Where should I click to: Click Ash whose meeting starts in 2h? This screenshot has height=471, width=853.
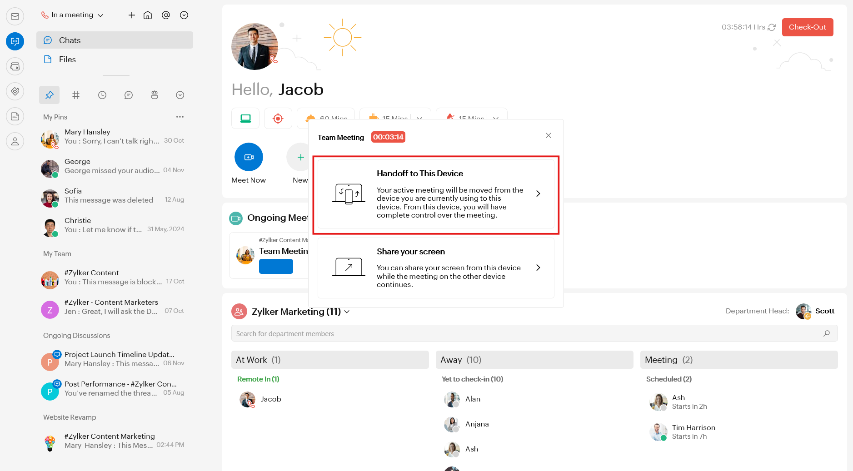(678, 402)
